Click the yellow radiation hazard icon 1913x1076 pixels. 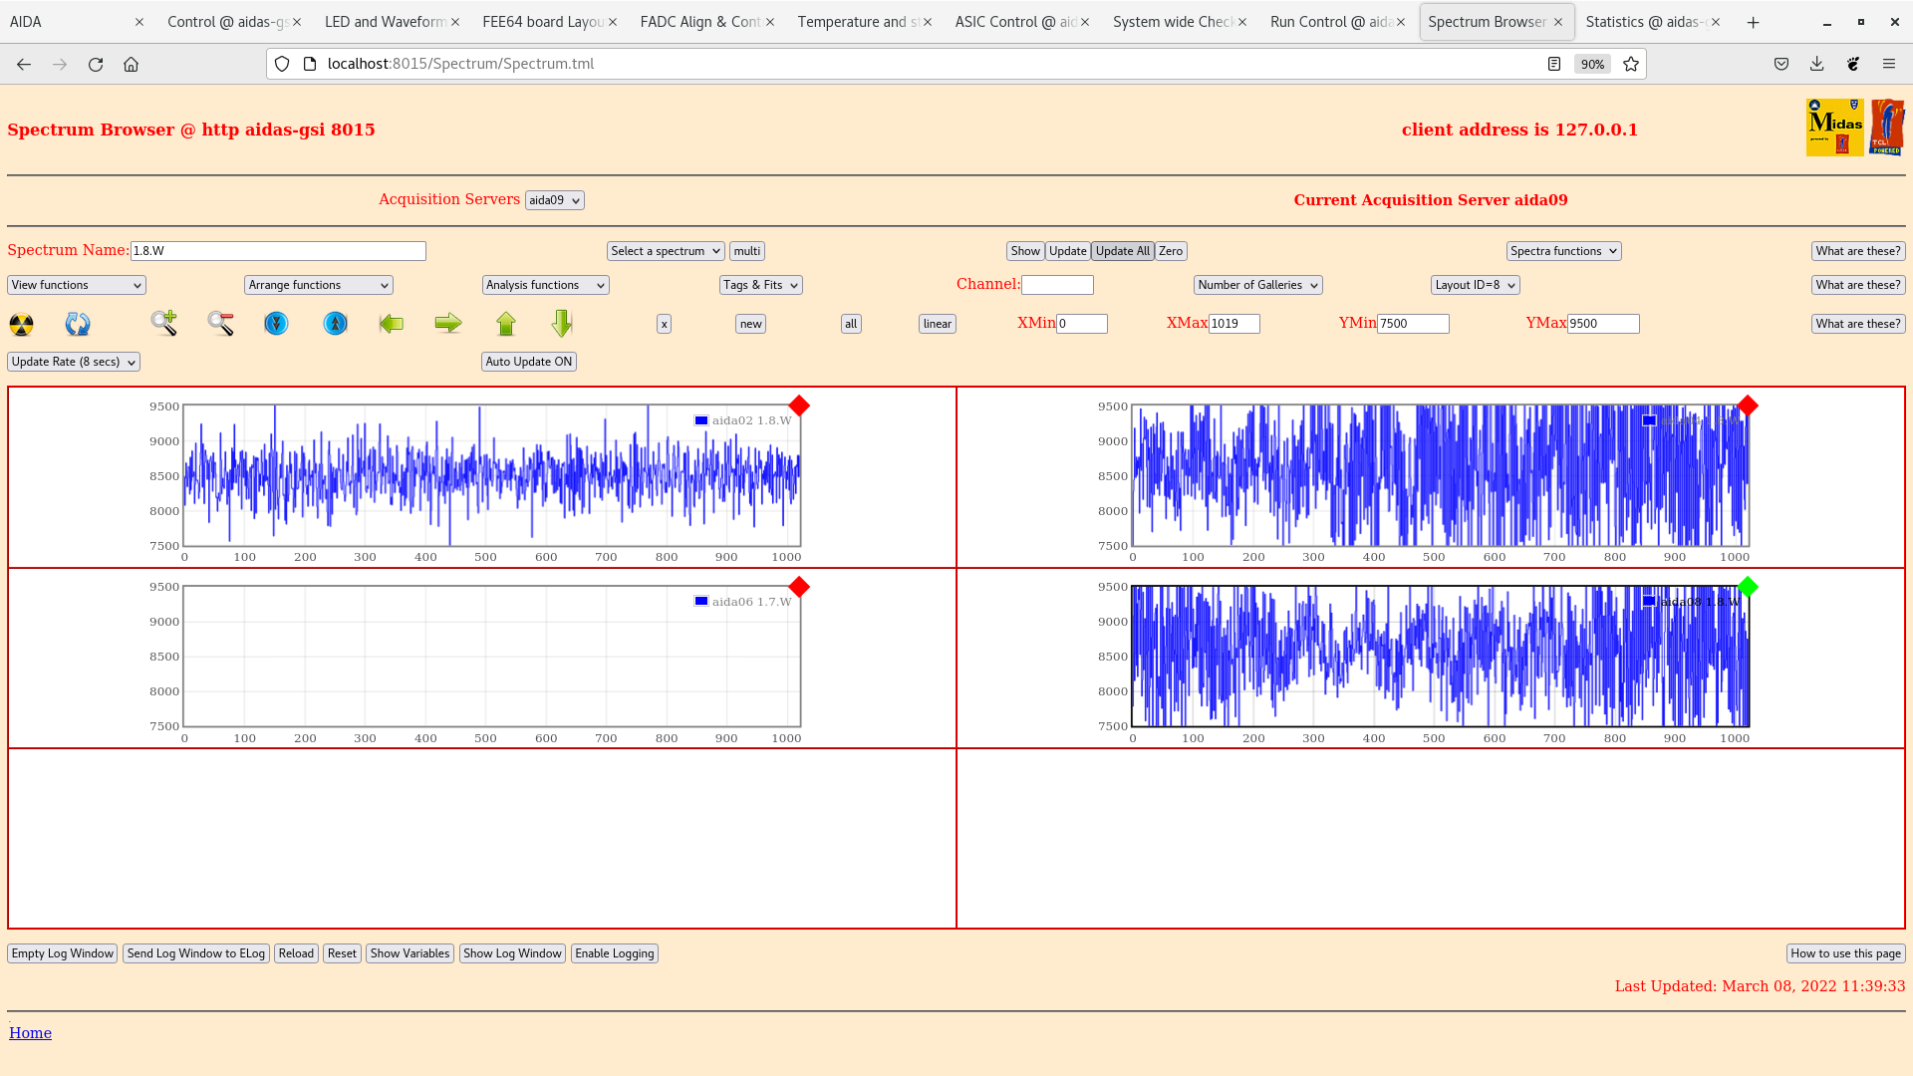click(x=21, y=324)
